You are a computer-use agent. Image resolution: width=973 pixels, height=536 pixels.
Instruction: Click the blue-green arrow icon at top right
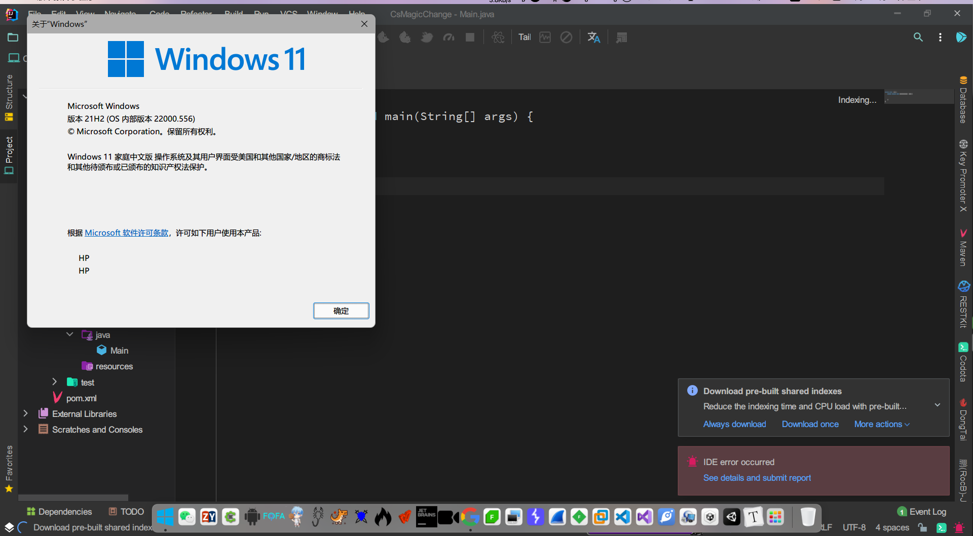tap(961, 37)
